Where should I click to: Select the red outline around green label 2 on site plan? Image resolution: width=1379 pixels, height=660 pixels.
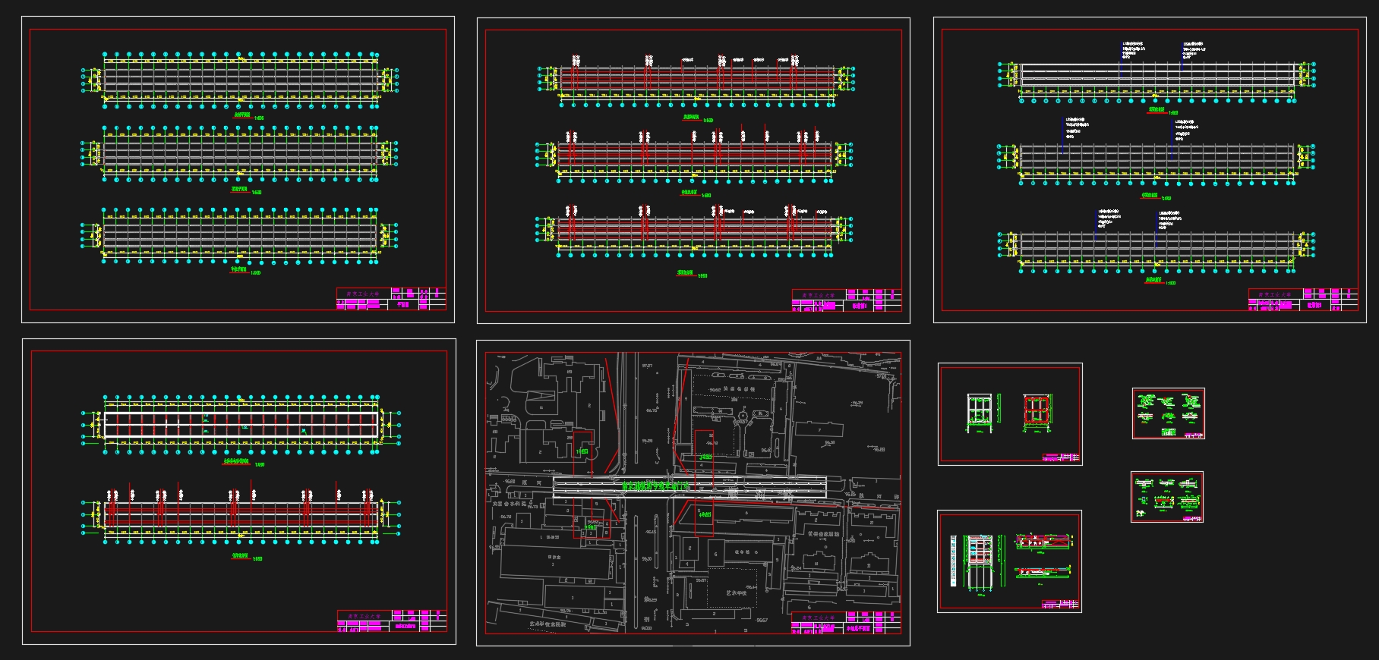point(592,518)
